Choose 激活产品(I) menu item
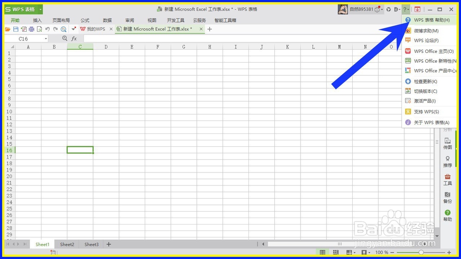 [x=429, y=101]
